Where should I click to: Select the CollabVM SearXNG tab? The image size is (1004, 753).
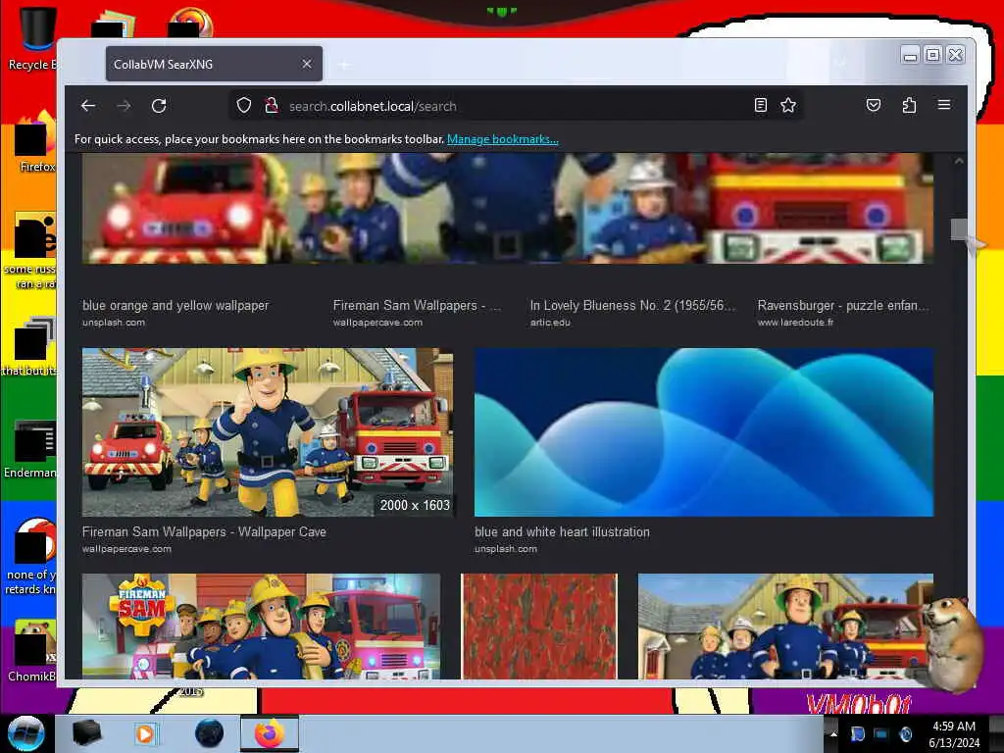(x=214, y=64)
